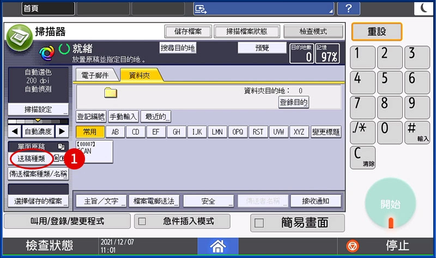Select the 常用 index tab
This screenshot has height=258, width=436.
pos(90,132)
